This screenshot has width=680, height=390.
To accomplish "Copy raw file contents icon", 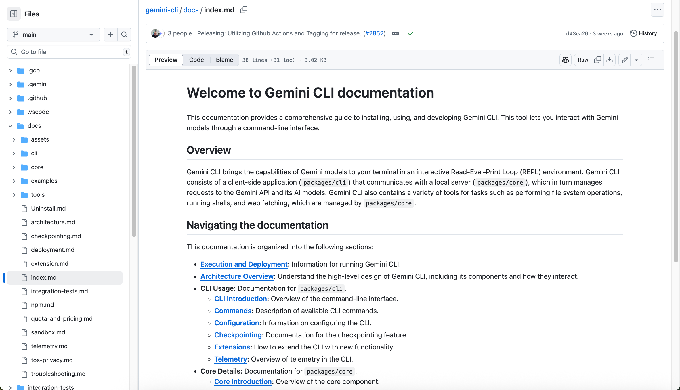I will [597, 60].
